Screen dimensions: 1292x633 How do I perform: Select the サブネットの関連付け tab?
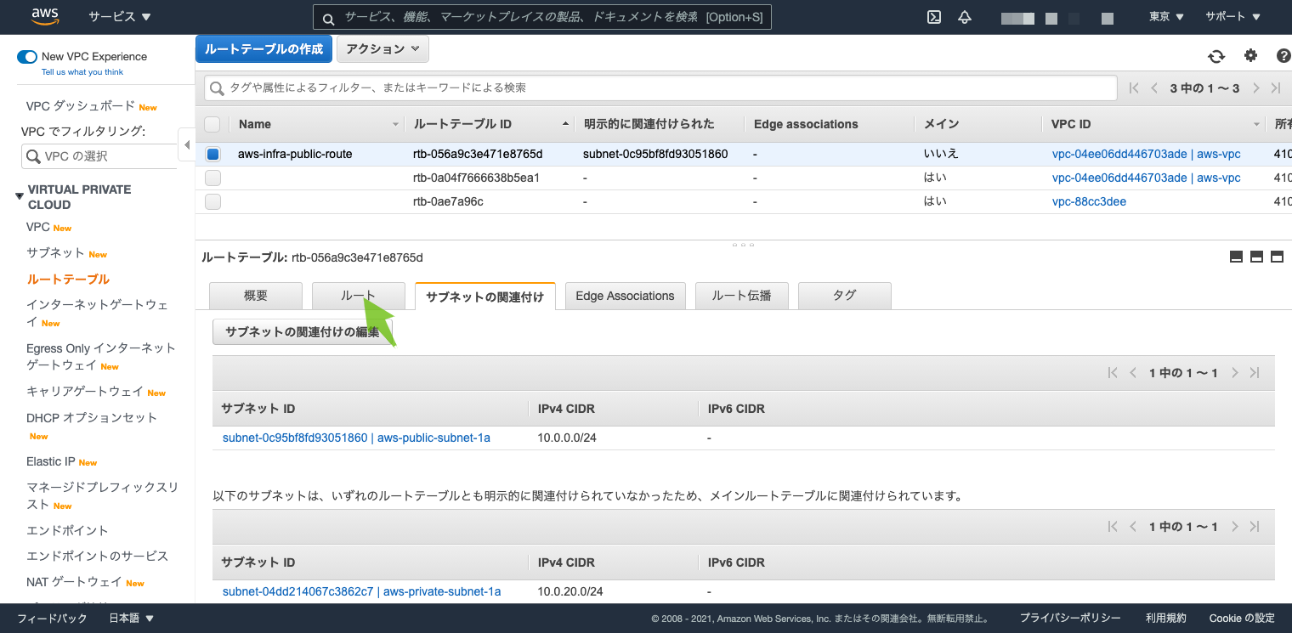pyautogui.click(x=485, y=296)
